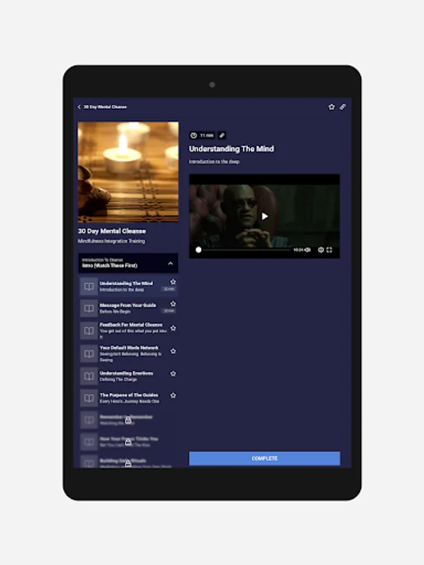
Task: Open video playback settings icon
Action: [x=320, y=250]
